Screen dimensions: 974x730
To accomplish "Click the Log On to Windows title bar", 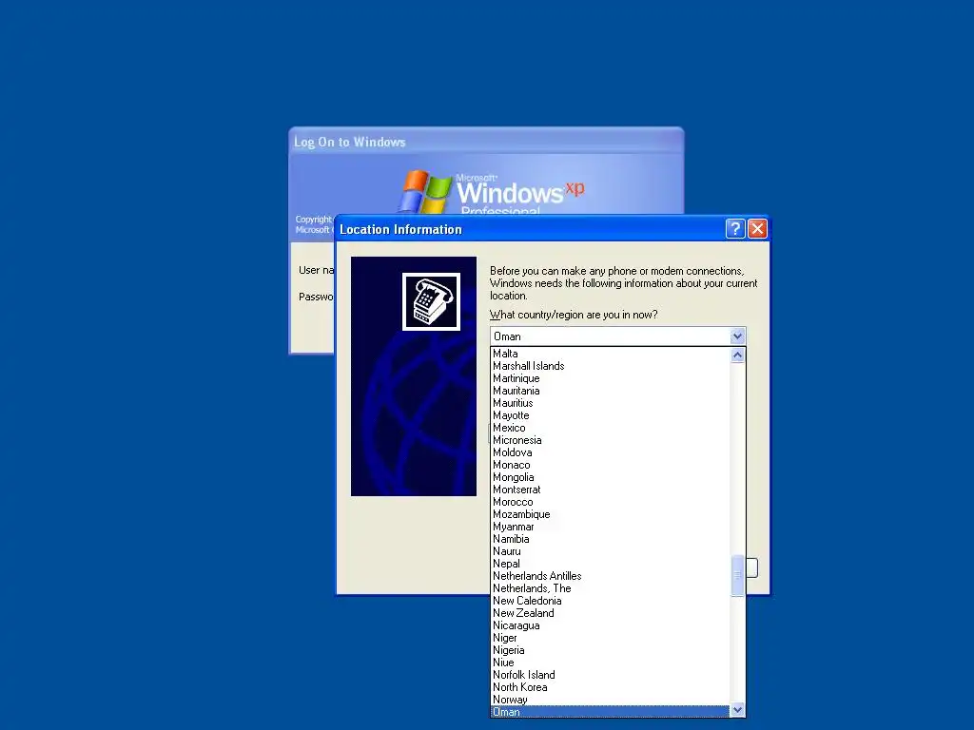I will click(486, 142).
